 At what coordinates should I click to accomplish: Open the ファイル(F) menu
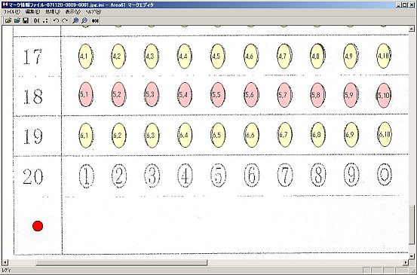12,12
